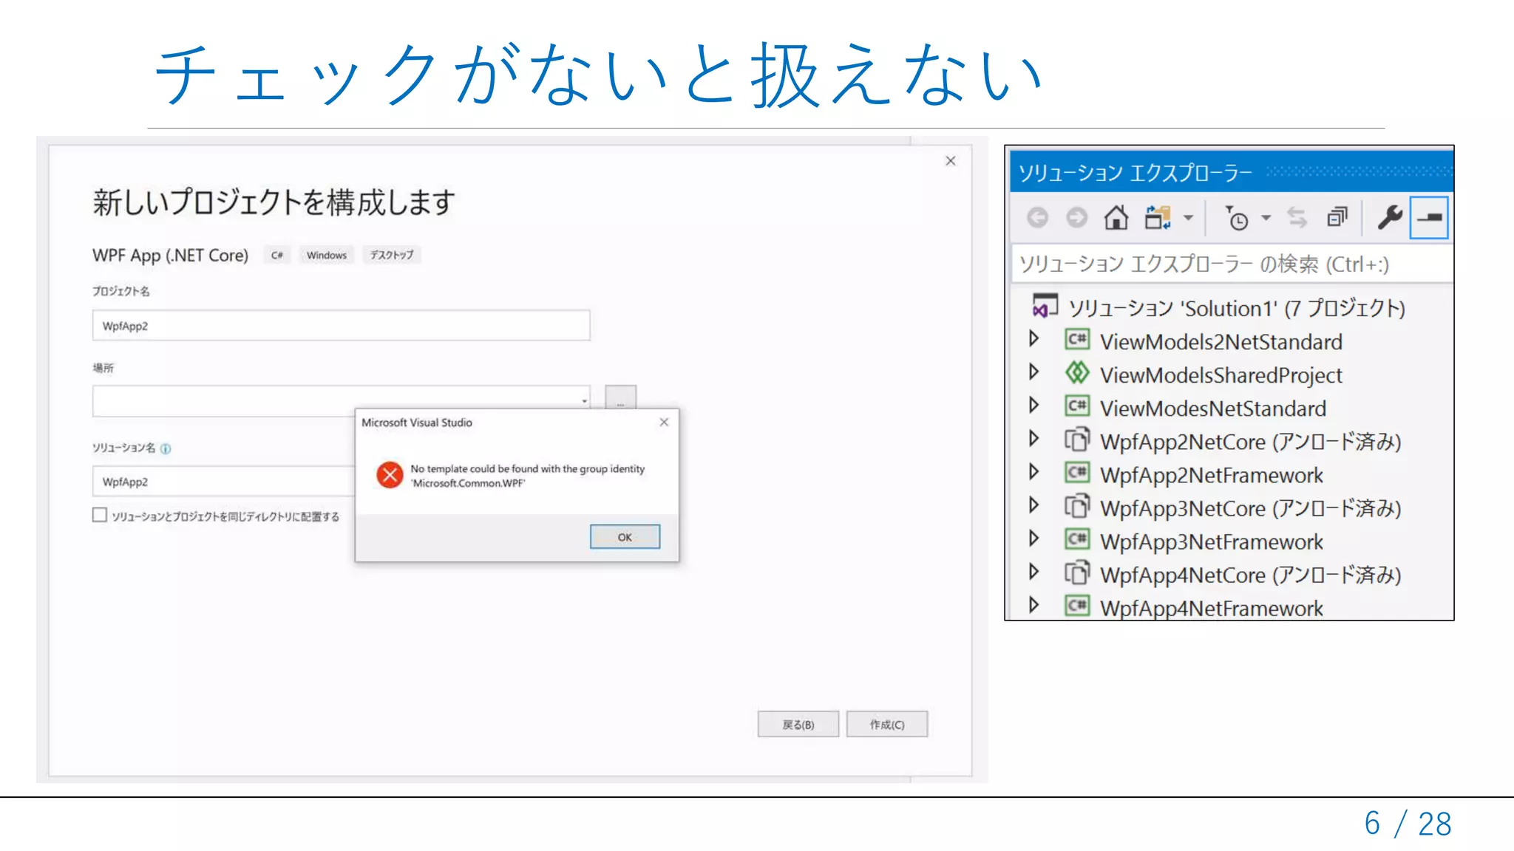Click the wrench Properties icon
This screenshot has height=851, width=1514.
(x=1390, y=218)
